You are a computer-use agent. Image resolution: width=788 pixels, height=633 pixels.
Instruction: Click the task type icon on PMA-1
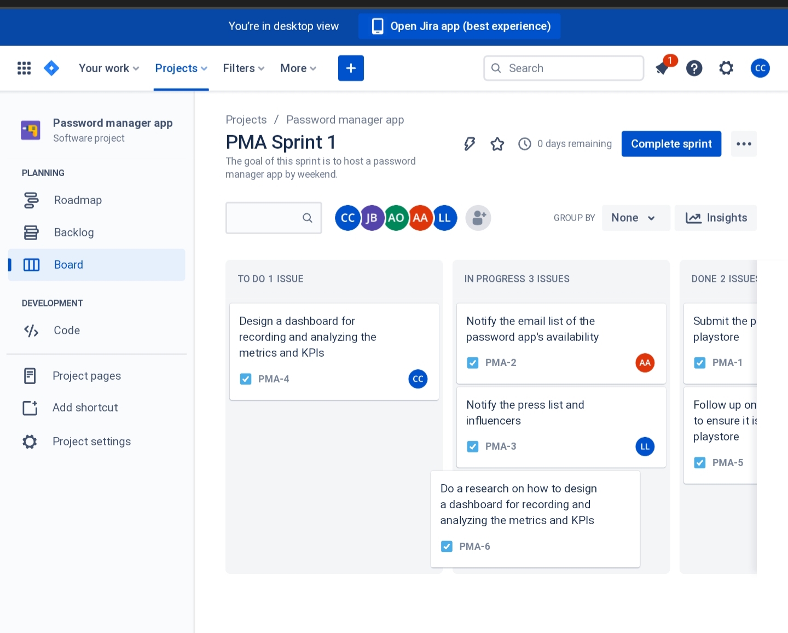point(700,362)
